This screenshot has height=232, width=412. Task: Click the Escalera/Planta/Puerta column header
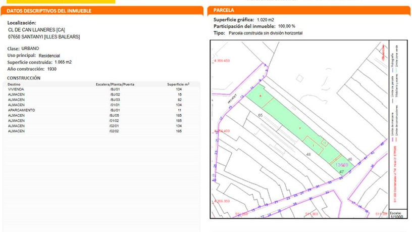[x=115, y=84]
